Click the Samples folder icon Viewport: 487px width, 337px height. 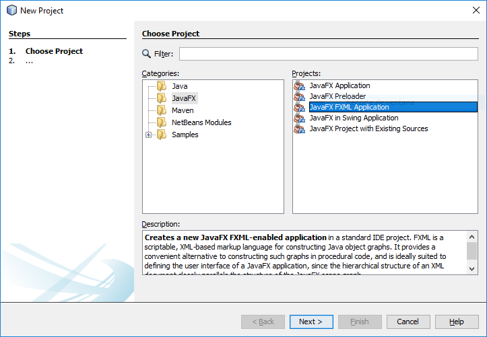[x=161, y=135]
